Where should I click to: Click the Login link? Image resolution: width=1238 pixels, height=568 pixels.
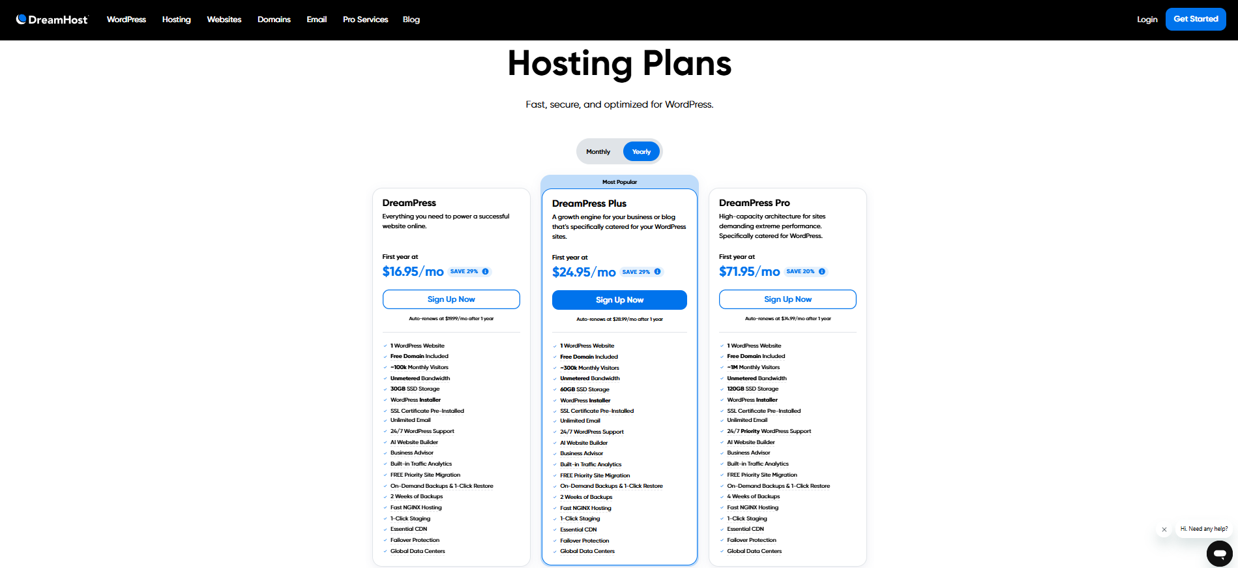[1147, 20]
